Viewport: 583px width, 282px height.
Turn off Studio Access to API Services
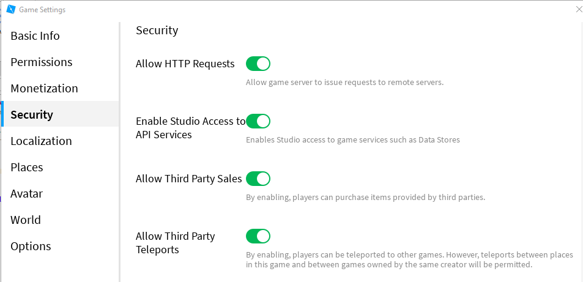point(258,121)
